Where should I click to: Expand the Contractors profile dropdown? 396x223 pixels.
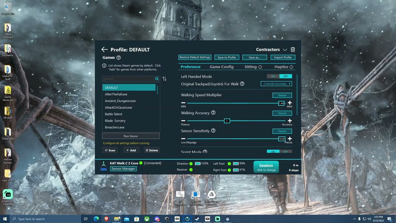285,50
